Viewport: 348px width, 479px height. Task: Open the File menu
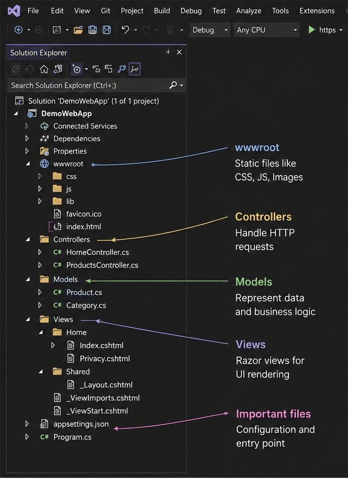pos(33,11)
